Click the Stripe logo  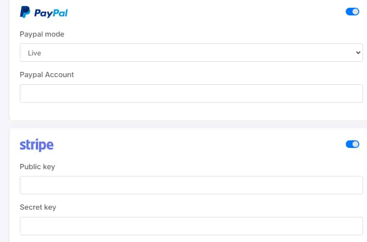click(37, 145)
